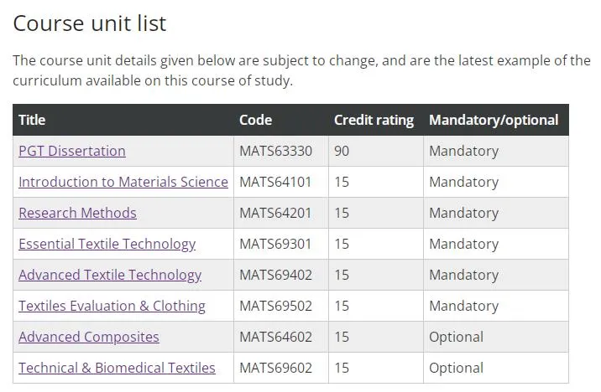Open Advanced Textile Technology link
Viewport: 601px width, 392px height.
pos(110,275)
